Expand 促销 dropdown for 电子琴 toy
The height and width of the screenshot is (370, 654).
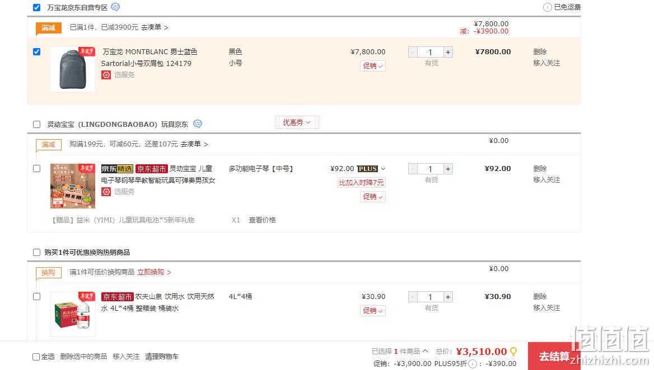(x=372, y=196)
